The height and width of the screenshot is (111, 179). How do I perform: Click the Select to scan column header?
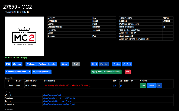tap(126, 81)
